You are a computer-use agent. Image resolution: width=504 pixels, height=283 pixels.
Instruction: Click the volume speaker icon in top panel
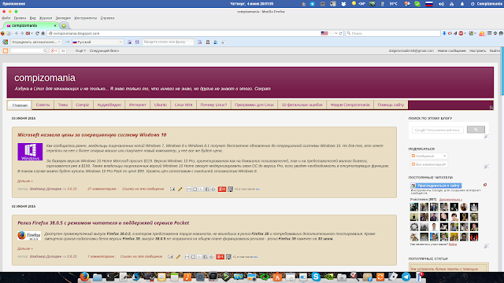point(441,4)
